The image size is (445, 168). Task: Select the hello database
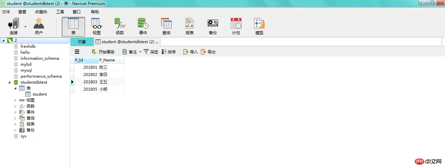pos(25,52)
